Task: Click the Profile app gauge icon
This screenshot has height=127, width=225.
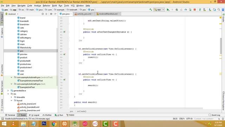Action: [x=186, y=10]
